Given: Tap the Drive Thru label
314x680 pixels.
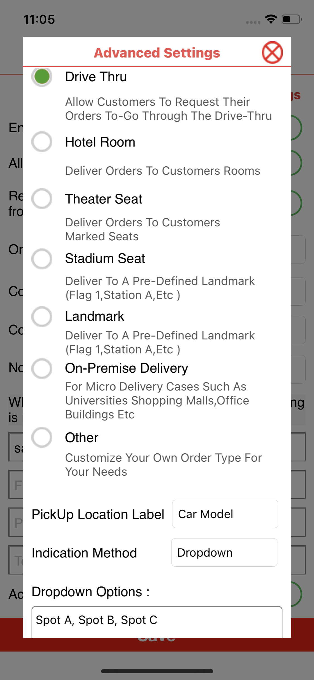Looking at the screenshot, I should (96, 77).
